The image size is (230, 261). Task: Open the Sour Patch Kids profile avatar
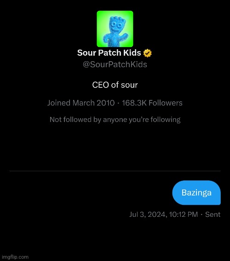point(115,29)
